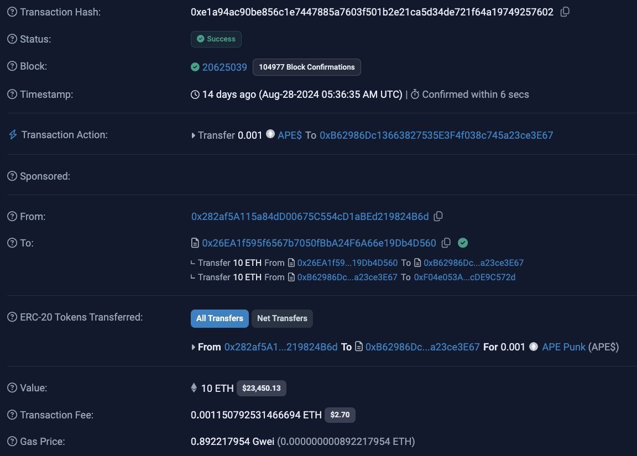The height and width of the screenshot is (456, 637).
Task: Click the Success status badge
Action: pos(216,39)
